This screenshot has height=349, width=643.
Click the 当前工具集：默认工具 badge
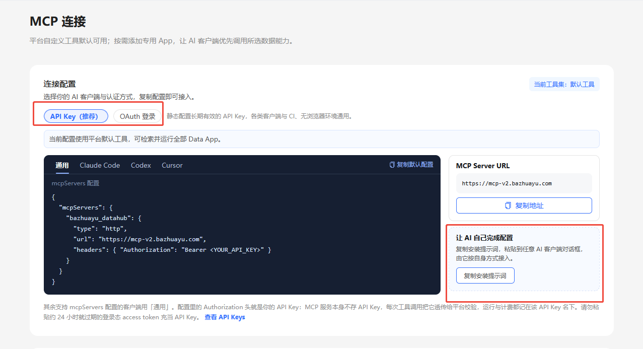tap(564, 84)
